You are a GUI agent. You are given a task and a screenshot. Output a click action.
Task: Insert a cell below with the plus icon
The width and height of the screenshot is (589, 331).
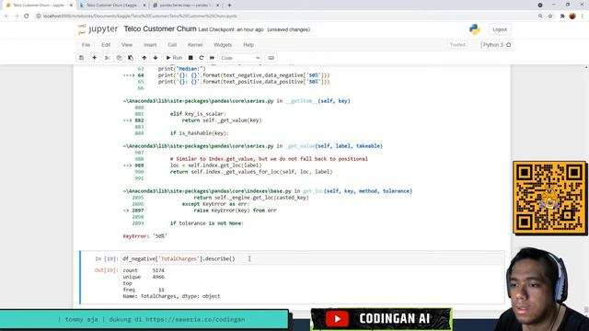coord(94,58)
